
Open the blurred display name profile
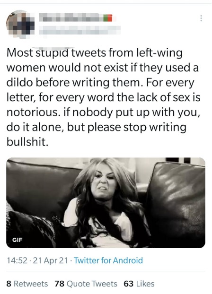pos(71,17)
